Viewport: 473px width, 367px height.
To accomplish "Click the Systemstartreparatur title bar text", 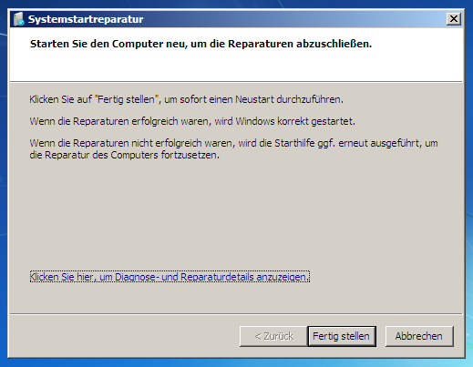I will pyautogui.click(x=86, y=19).
